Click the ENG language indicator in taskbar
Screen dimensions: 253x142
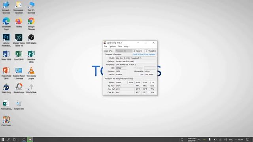231,139
